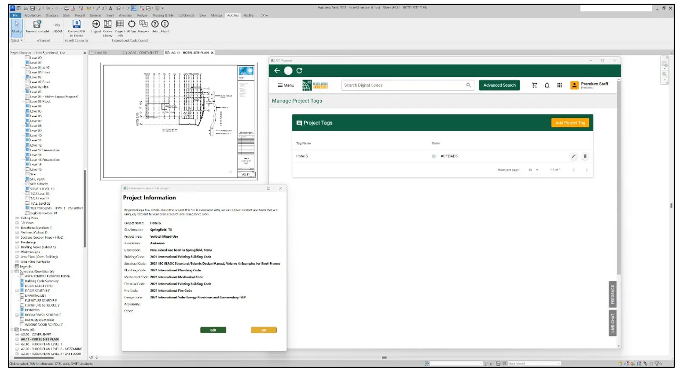Open Convert RFA to FormIt tool
Screen dimensions: 678x371
[77, 28]
